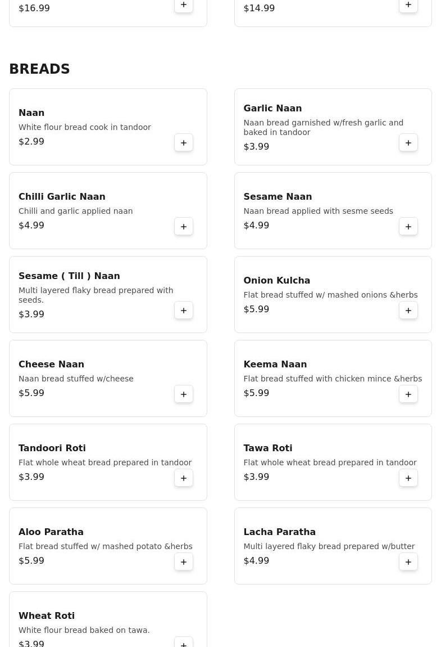Tap plus icon for Tawa Roti

(x=408, y=478)
